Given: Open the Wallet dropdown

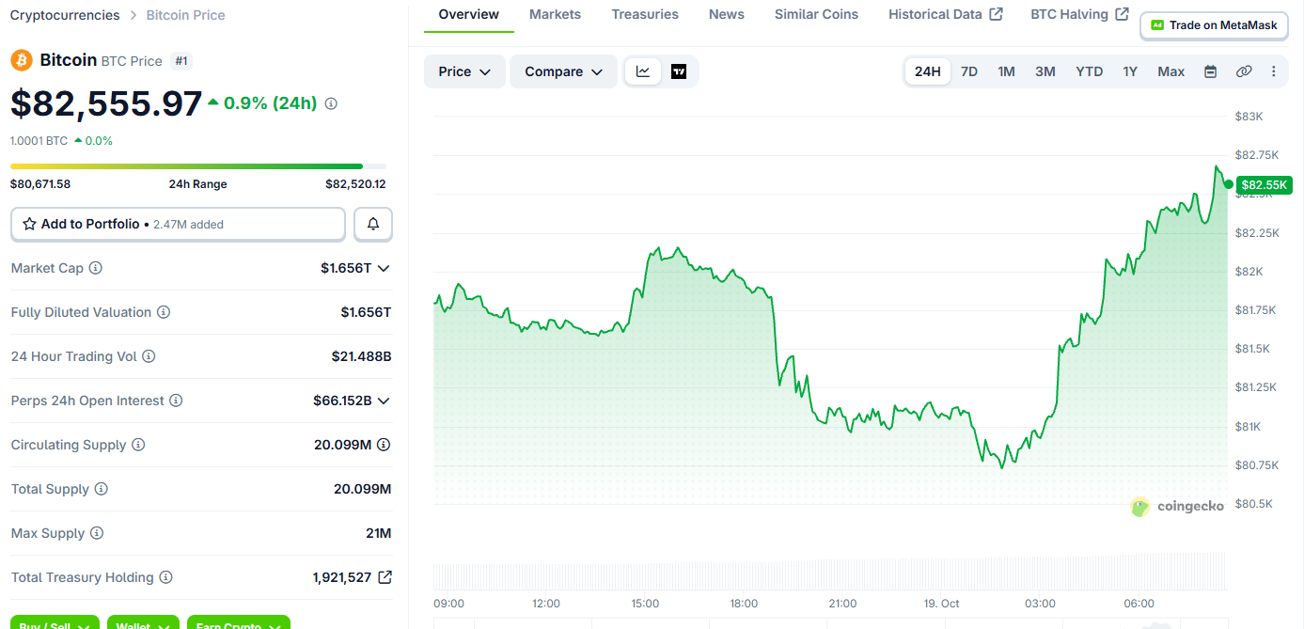Looking at the screenshot, I should point(143,622).
